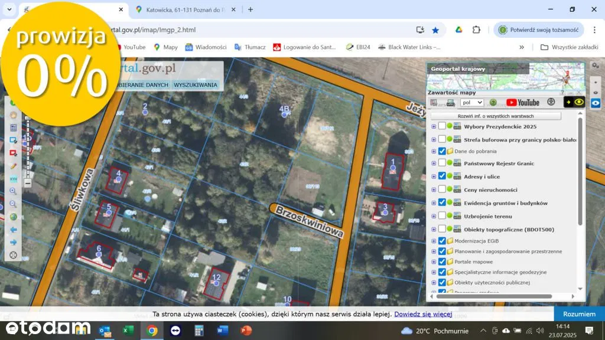Switch to Katowicka, 61-131 Poznań tab
Image resolution: width=605 pixels, height=340 pixels.
point(182,9)
